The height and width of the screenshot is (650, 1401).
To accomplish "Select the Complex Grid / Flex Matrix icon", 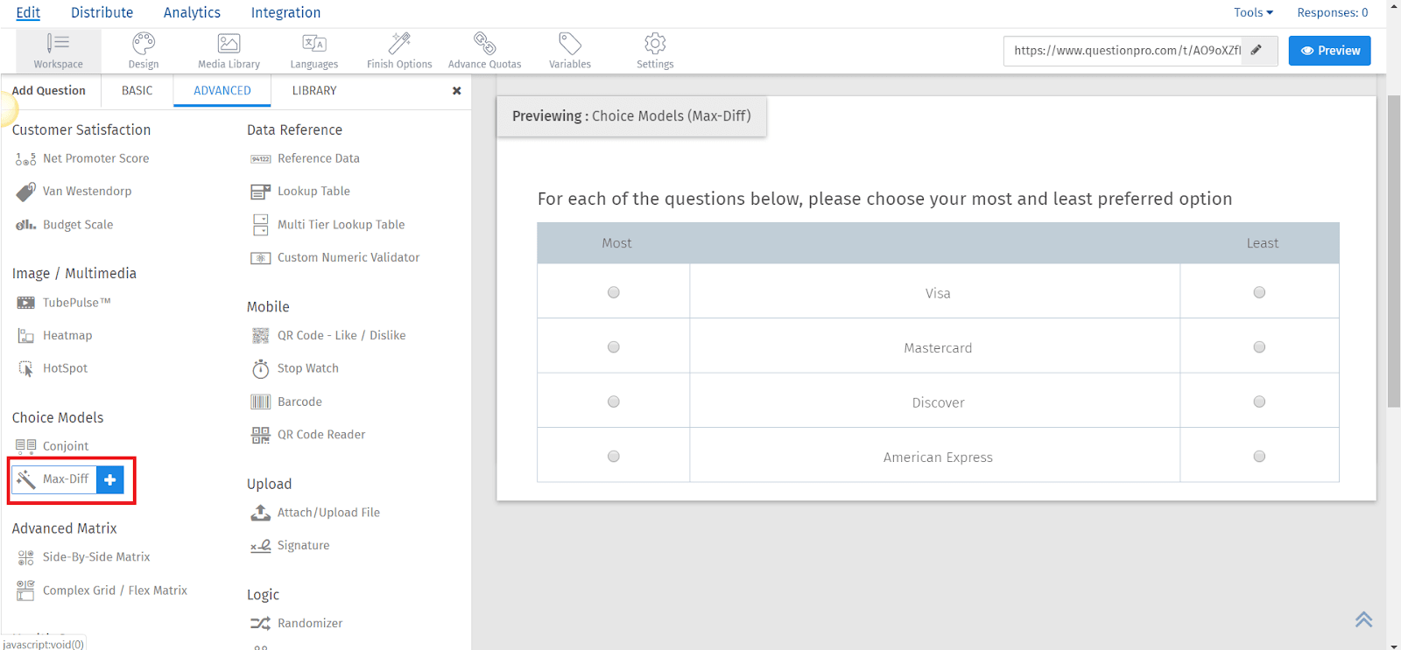I will coord(25,591).
